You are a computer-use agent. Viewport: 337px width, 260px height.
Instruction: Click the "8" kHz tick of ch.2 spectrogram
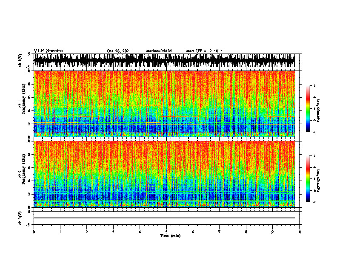pyautogui.click(x=30, y=155)
